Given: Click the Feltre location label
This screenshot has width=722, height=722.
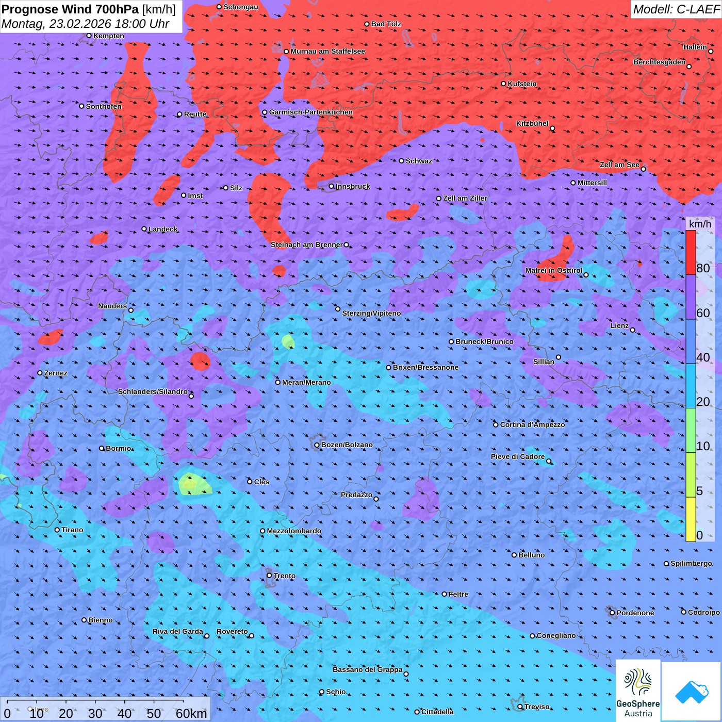Looking at the screenshot, I should click(x=458, y=594).
